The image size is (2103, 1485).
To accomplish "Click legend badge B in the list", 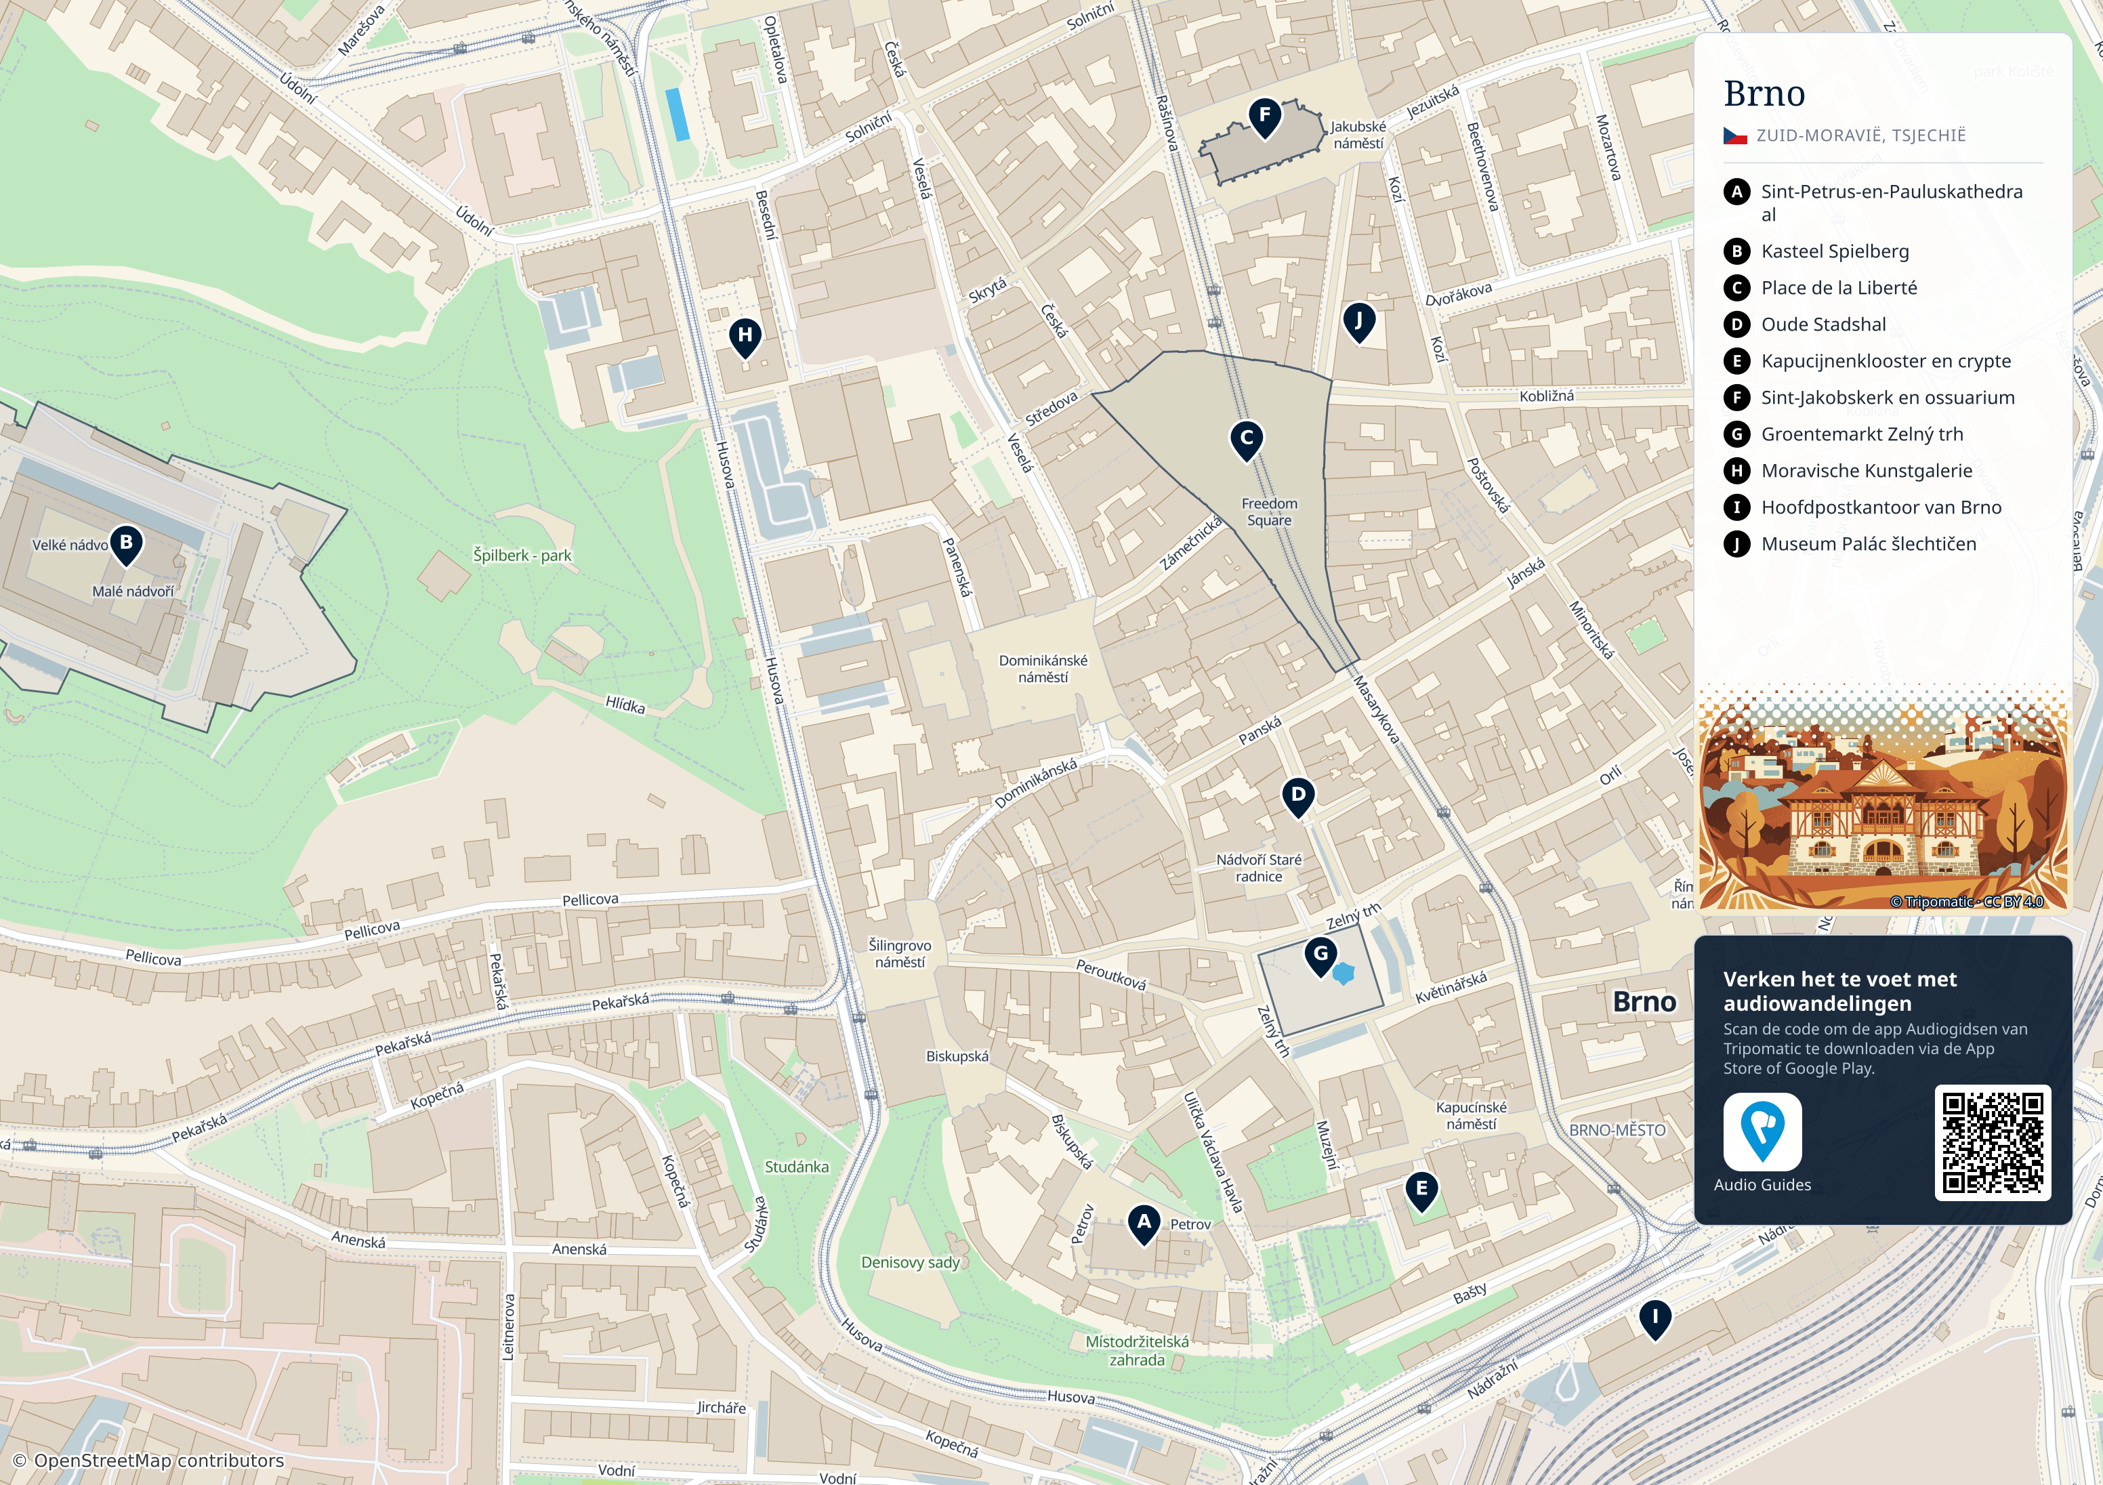I will [1736, 251].
